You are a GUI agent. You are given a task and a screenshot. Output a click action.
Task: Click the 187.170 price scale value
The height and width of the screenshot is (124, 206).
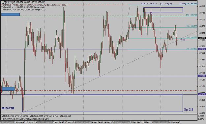pyautogui.click(x=202, y=86)
